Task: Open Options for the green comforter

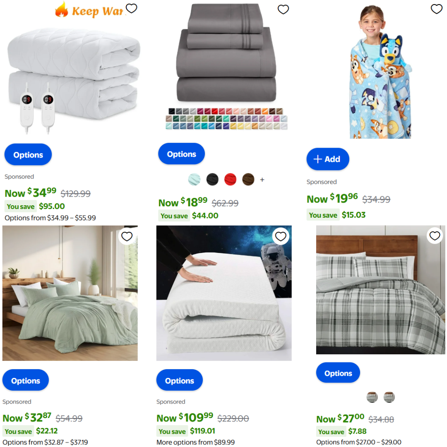Action: (x=26, y=380)
